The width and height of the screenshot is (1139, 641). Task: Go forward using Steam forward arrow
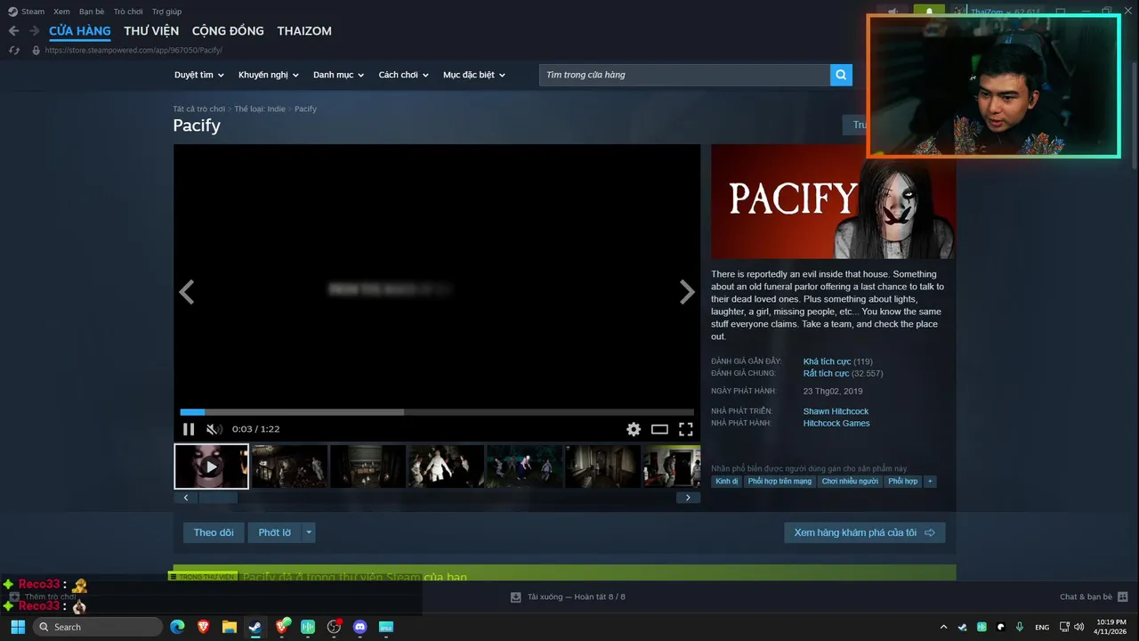click(34, 31)
